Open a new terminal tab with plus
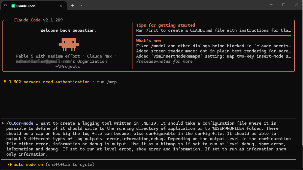The width and height of the screenshot is (303, 170). pyautogui.click(x=72, y=6)
